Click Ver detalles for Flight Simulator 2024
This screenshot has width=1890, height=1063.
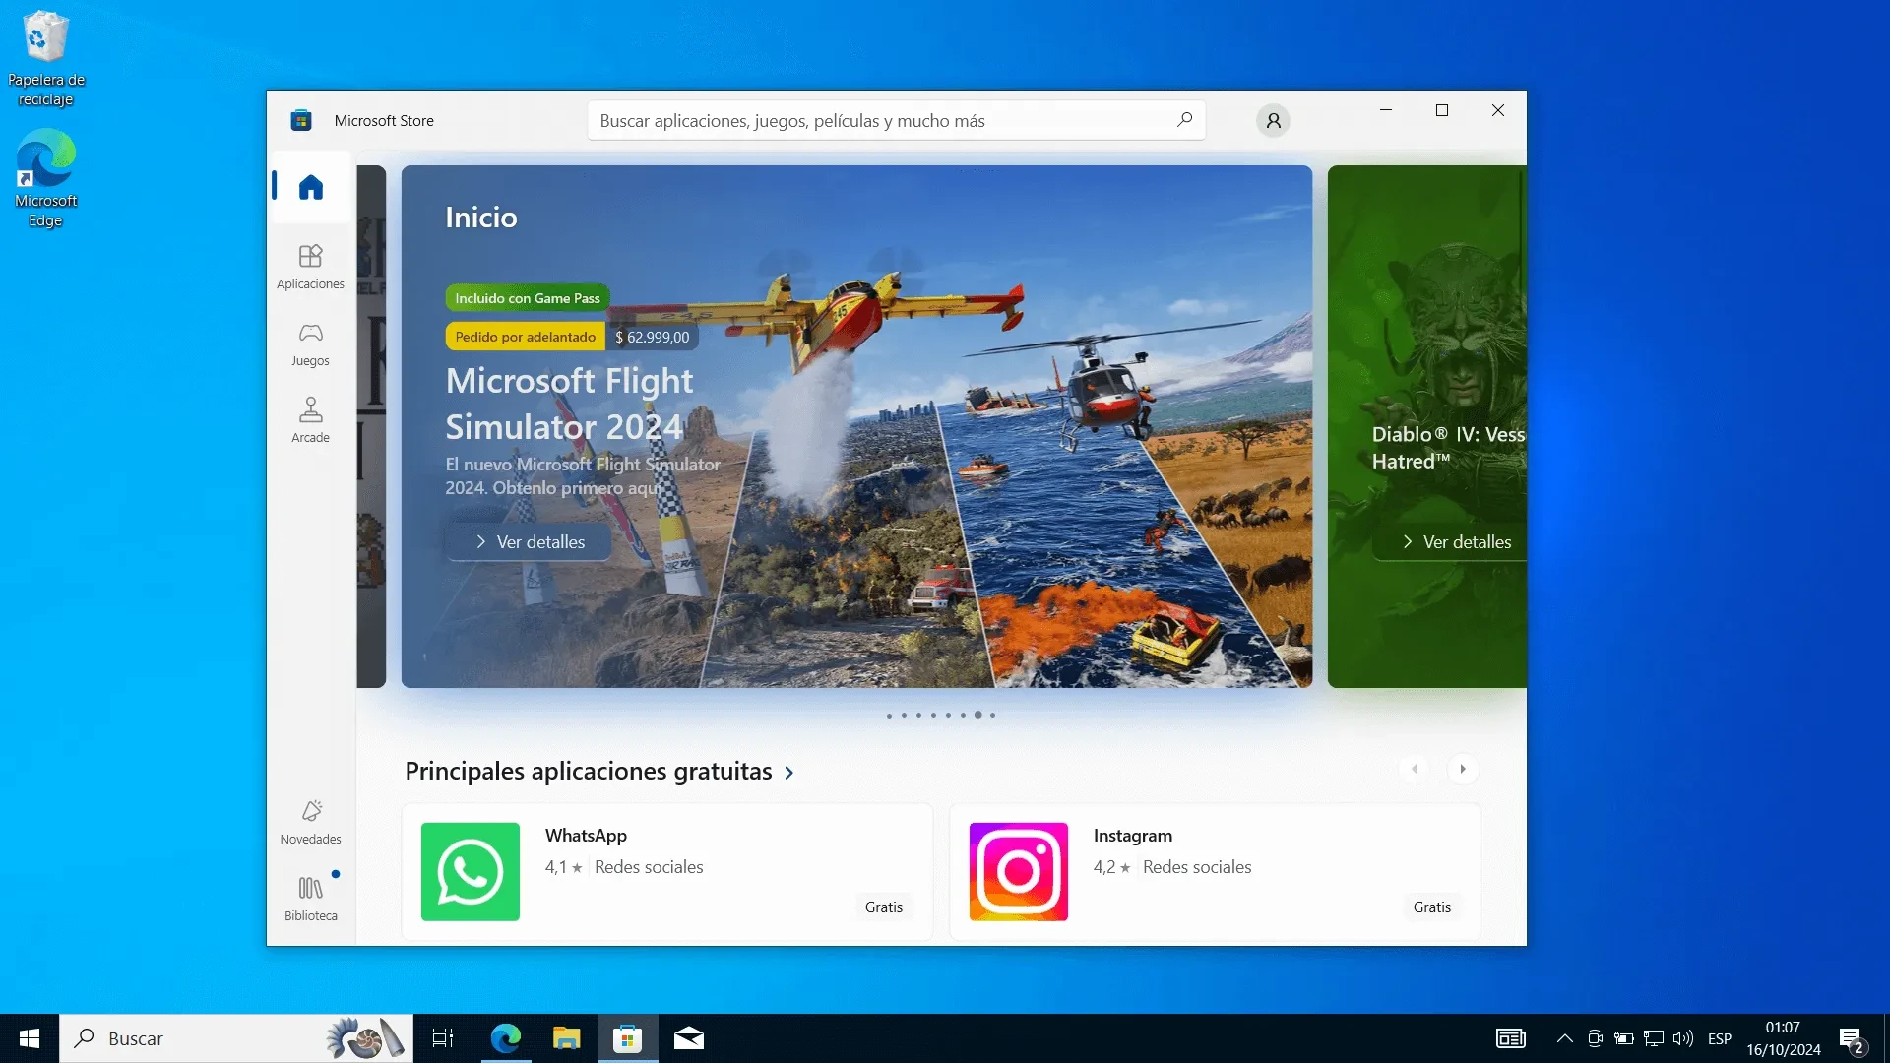529,542
